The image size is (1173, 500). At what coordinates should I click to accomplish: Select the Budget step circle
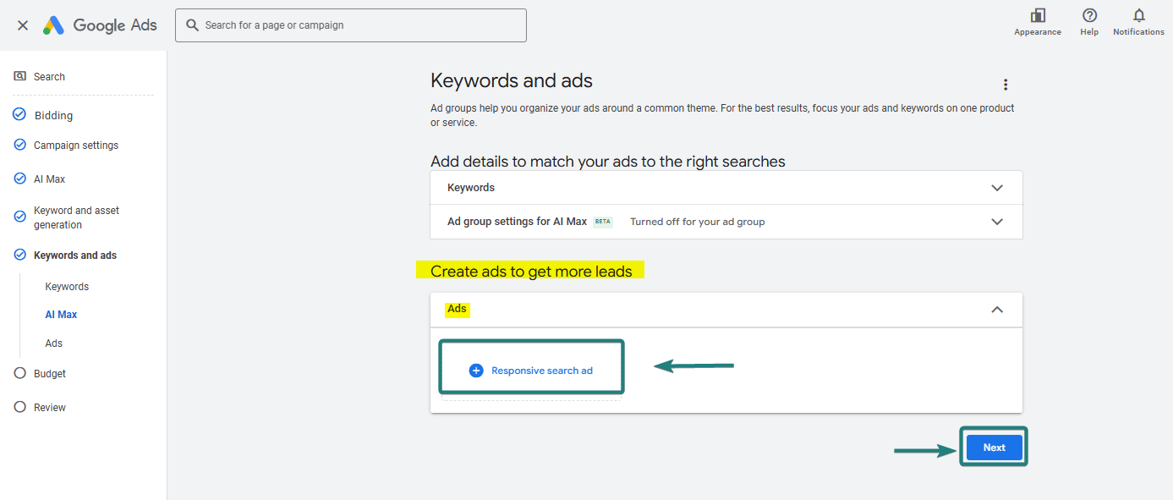point(19,373)
